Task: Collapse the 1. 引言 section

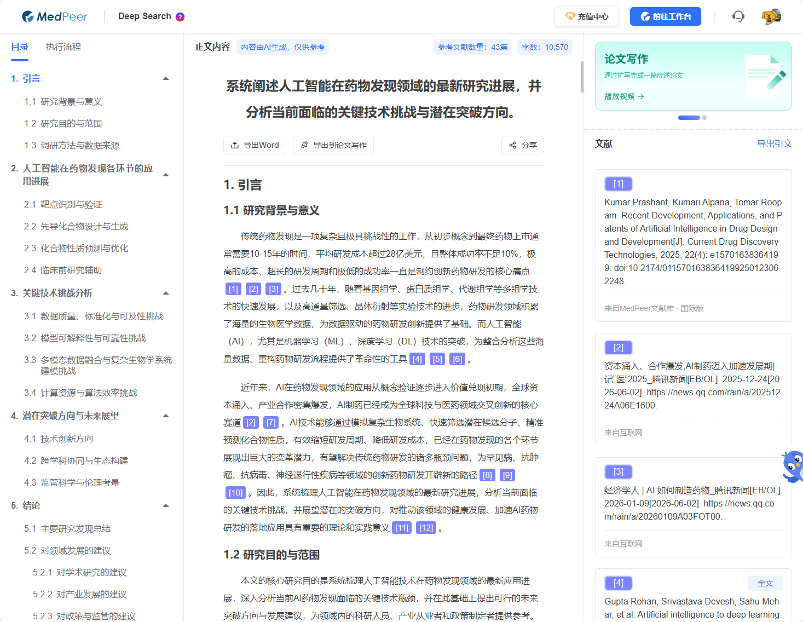Action: (x=166, y=78)
